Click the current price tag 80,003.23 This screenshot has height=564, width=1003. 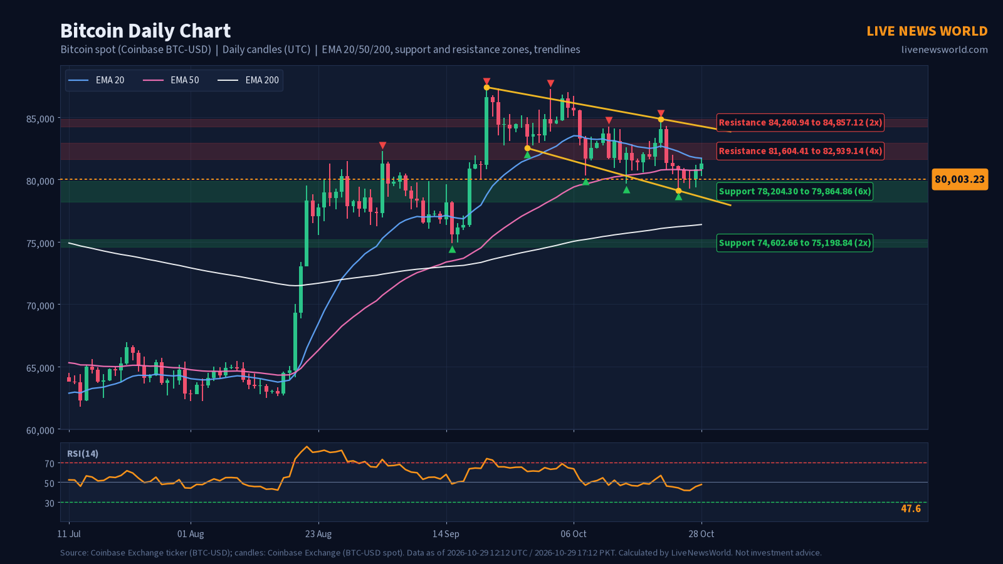(x=960, y=179)
